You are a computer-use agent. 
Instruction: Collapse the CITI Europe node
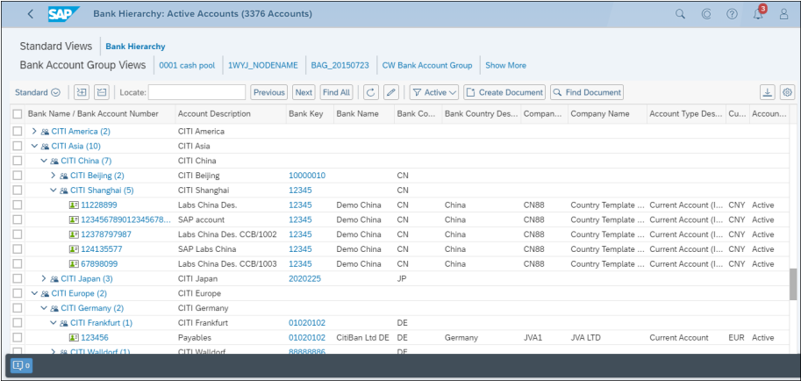(x=34, y=293)
